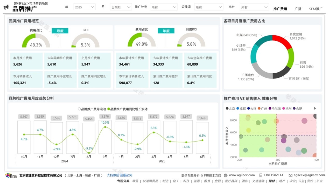Image resolution: width=329 pixels, height=185 pixels.
Task: Open the 电台 filter dropdown
Action: click(x=254, y=7)
